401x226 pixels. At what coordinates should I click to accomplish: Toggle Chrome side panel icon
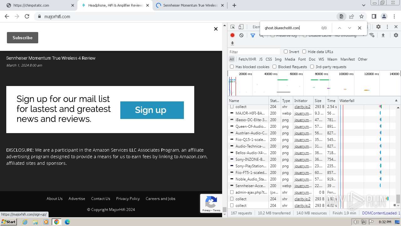(374, 16)
